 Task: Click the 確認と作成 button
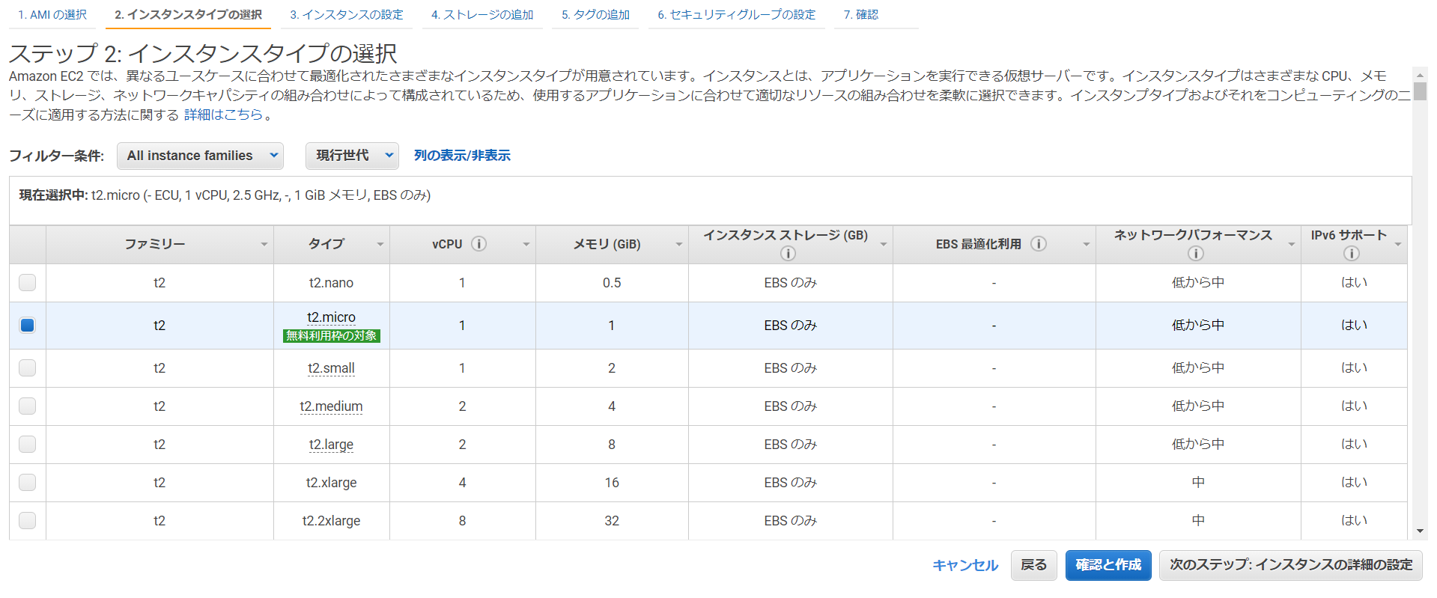tap(1108, 565)
